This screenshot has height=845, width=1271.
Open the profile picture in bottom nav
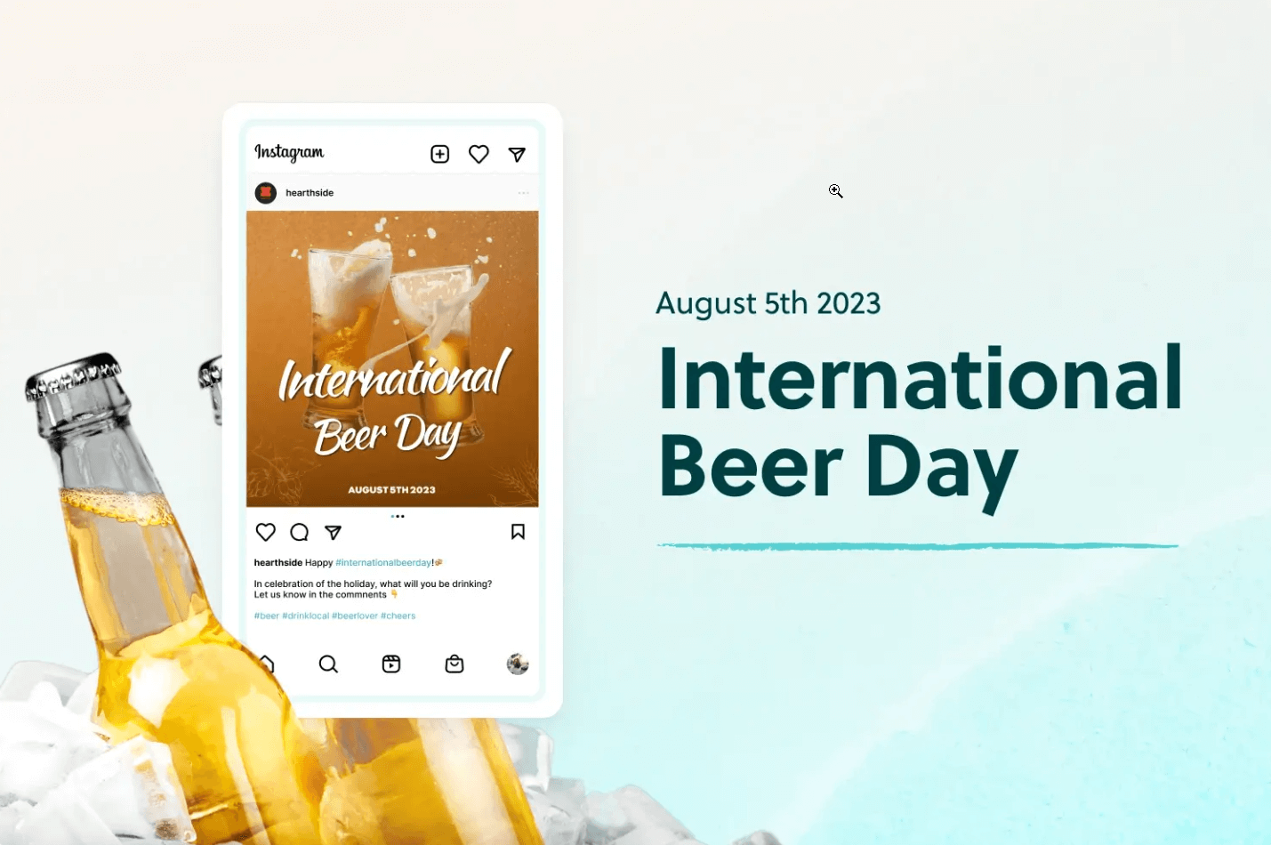[x=518, y=664]
